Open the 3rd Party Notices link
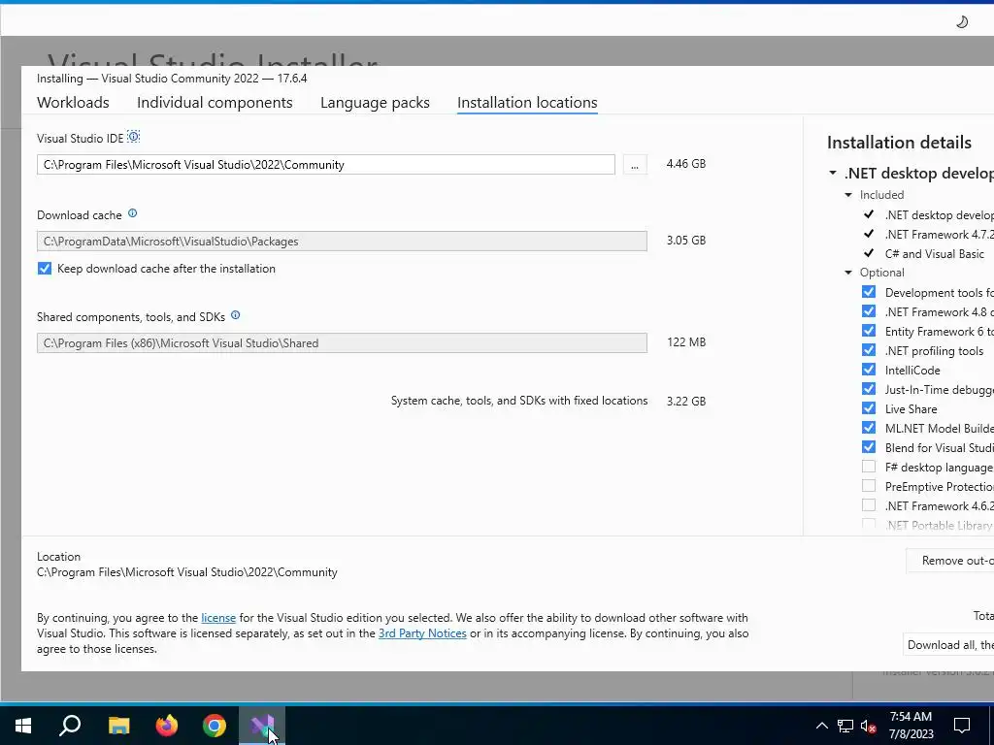This screenshot has height=745, width=994. [x=422, y=633]
